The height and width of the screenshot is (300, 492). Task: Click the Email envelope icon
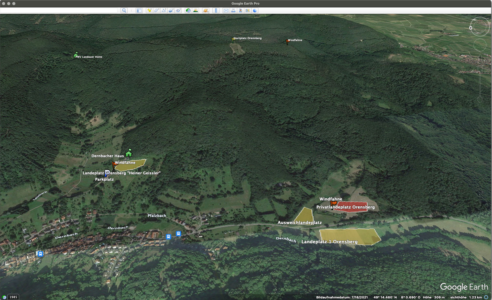tap(226, 10)
